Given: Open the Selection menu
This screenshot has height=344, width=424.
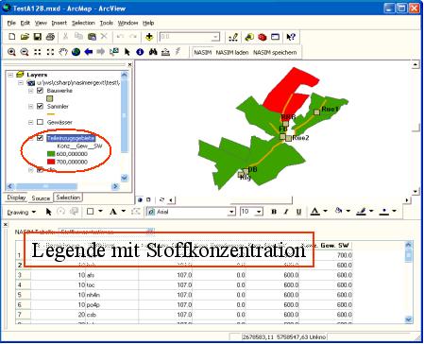Looking at the screenshot, I should pos(83,23).
